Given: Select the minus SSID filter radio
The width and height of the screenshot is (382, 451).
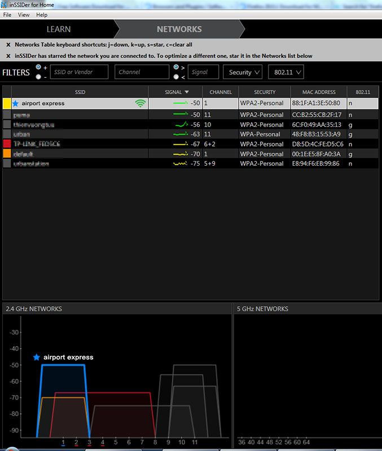Looking at the screenshot, I should pos(38,77).
